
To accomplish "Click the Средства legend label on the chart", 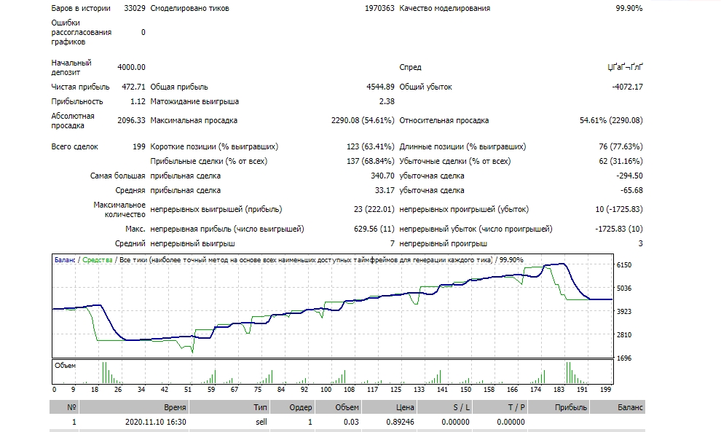I will (98, 260).
